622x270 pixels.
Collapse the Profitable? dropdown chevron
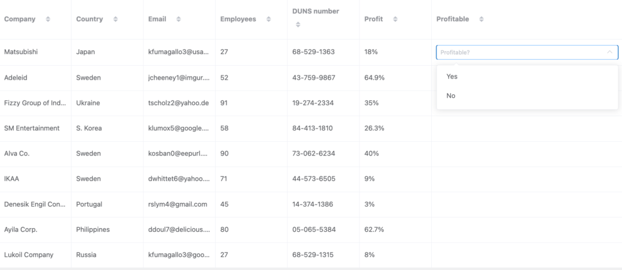(610, 52)
